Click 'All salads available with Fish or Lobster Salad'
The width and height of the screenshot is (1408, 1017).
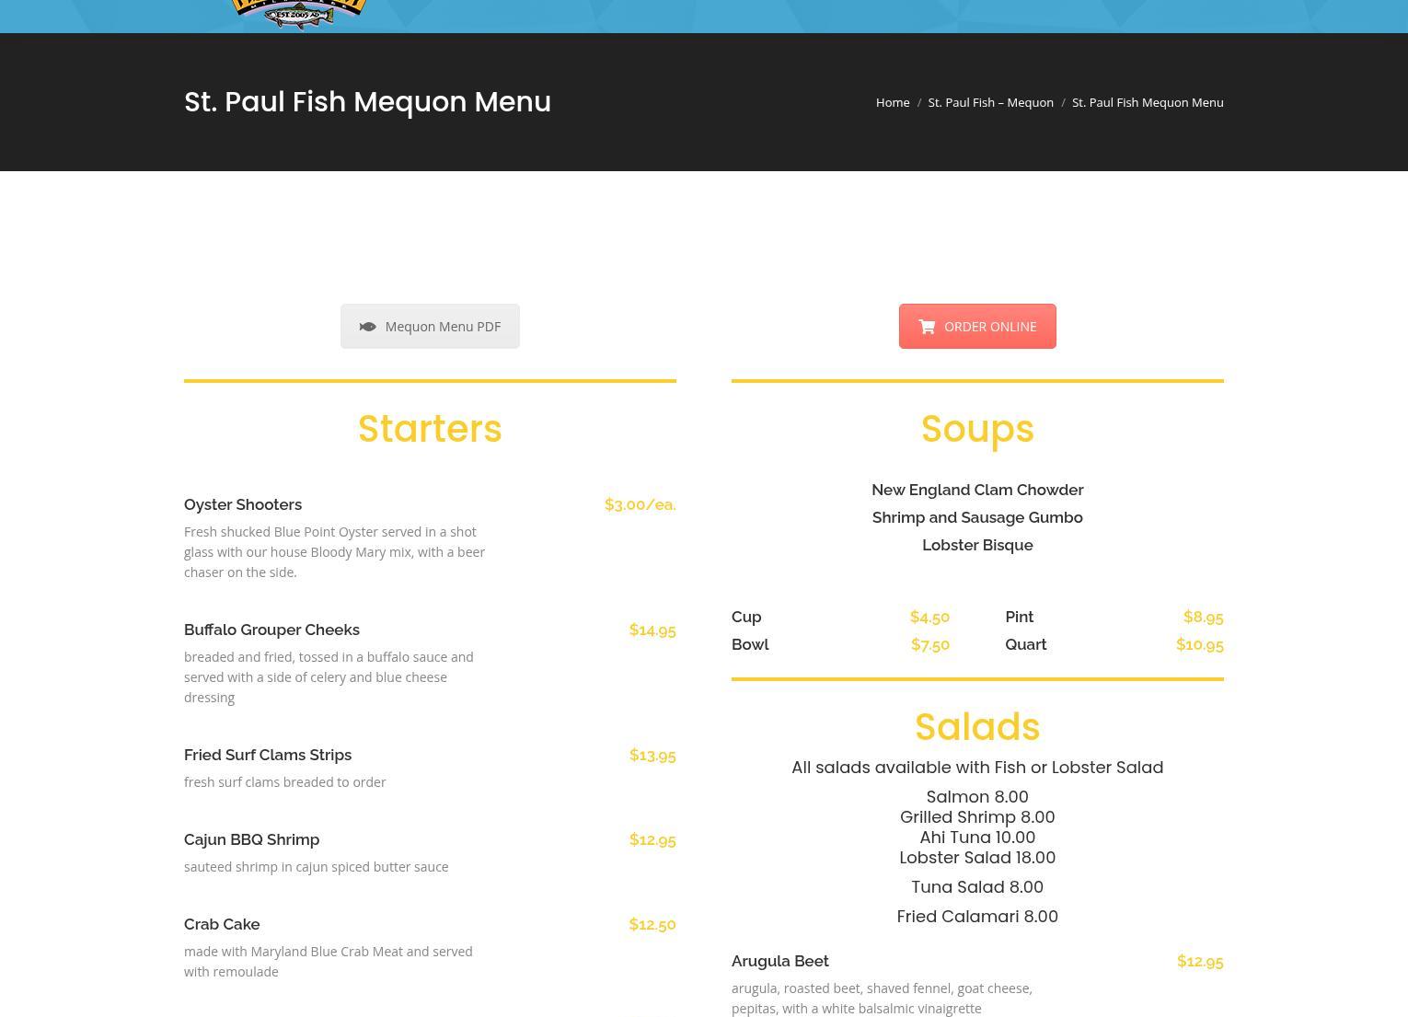pos(977,768)
